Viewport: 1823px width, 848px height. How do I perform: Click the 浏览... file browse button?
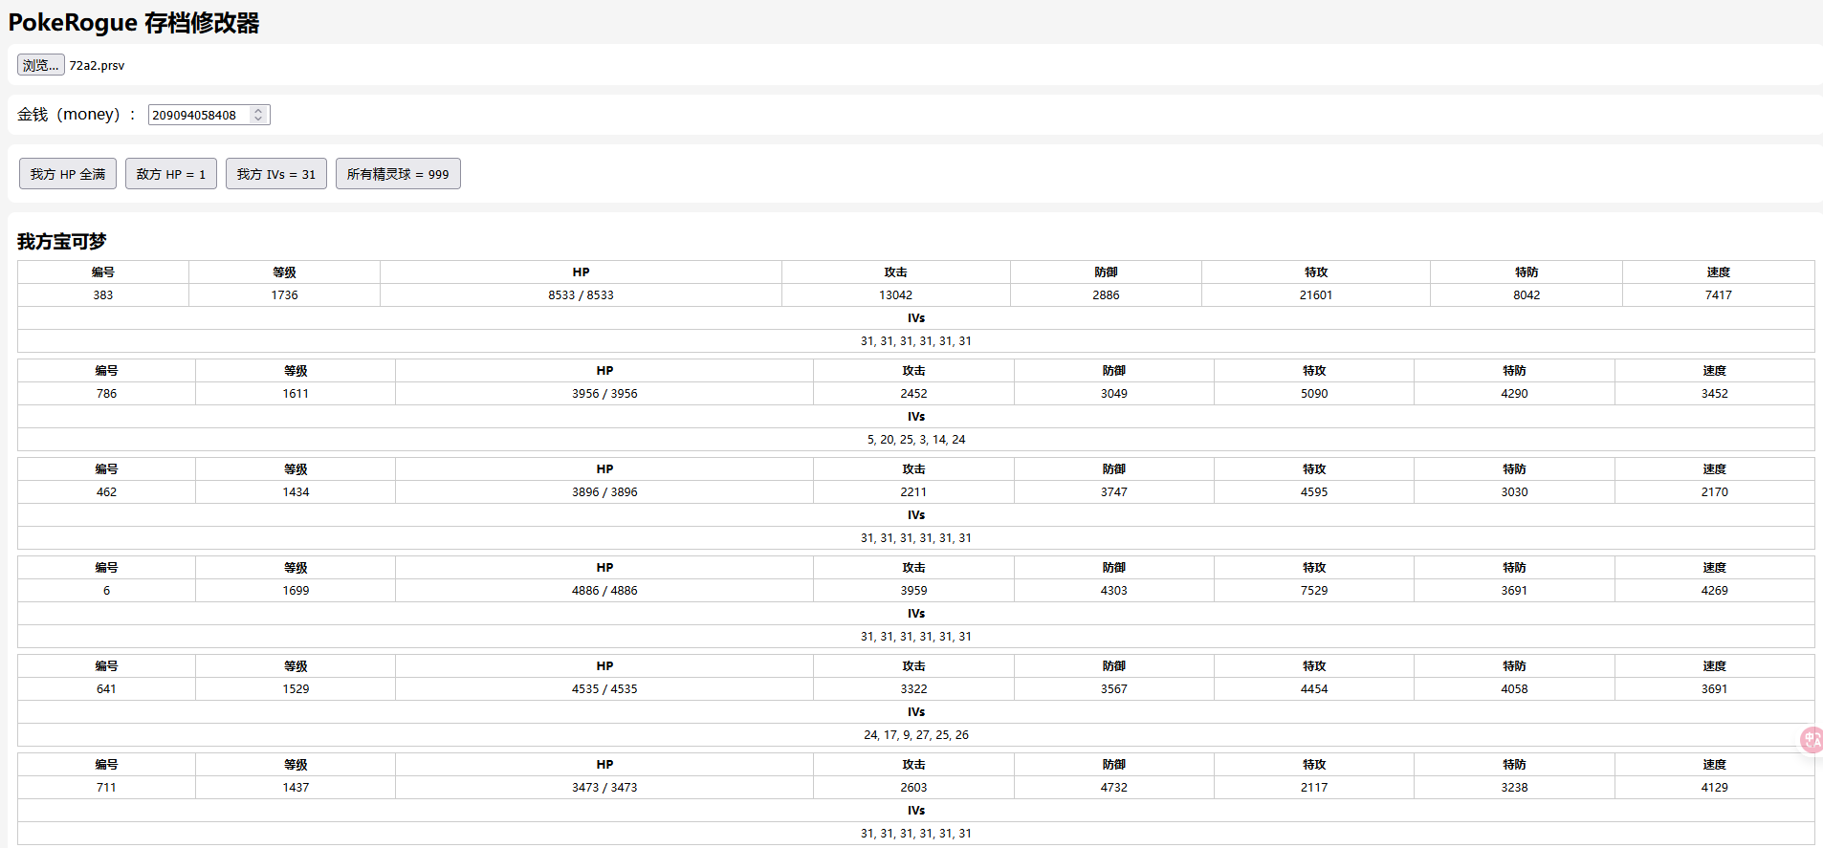(41, 65)
